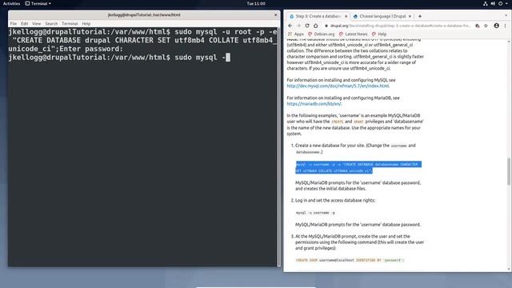Viewport: 512px width, 288px height.
Task: Click the power icon in top bar
Action: point(500,3)
